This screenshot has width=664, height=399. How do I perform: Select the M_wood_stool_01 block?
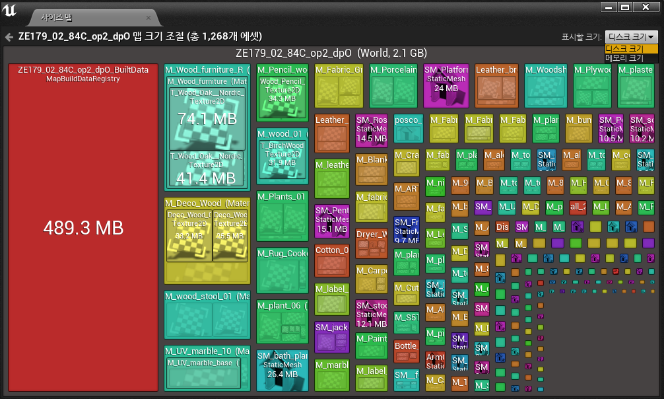point(207,314)
